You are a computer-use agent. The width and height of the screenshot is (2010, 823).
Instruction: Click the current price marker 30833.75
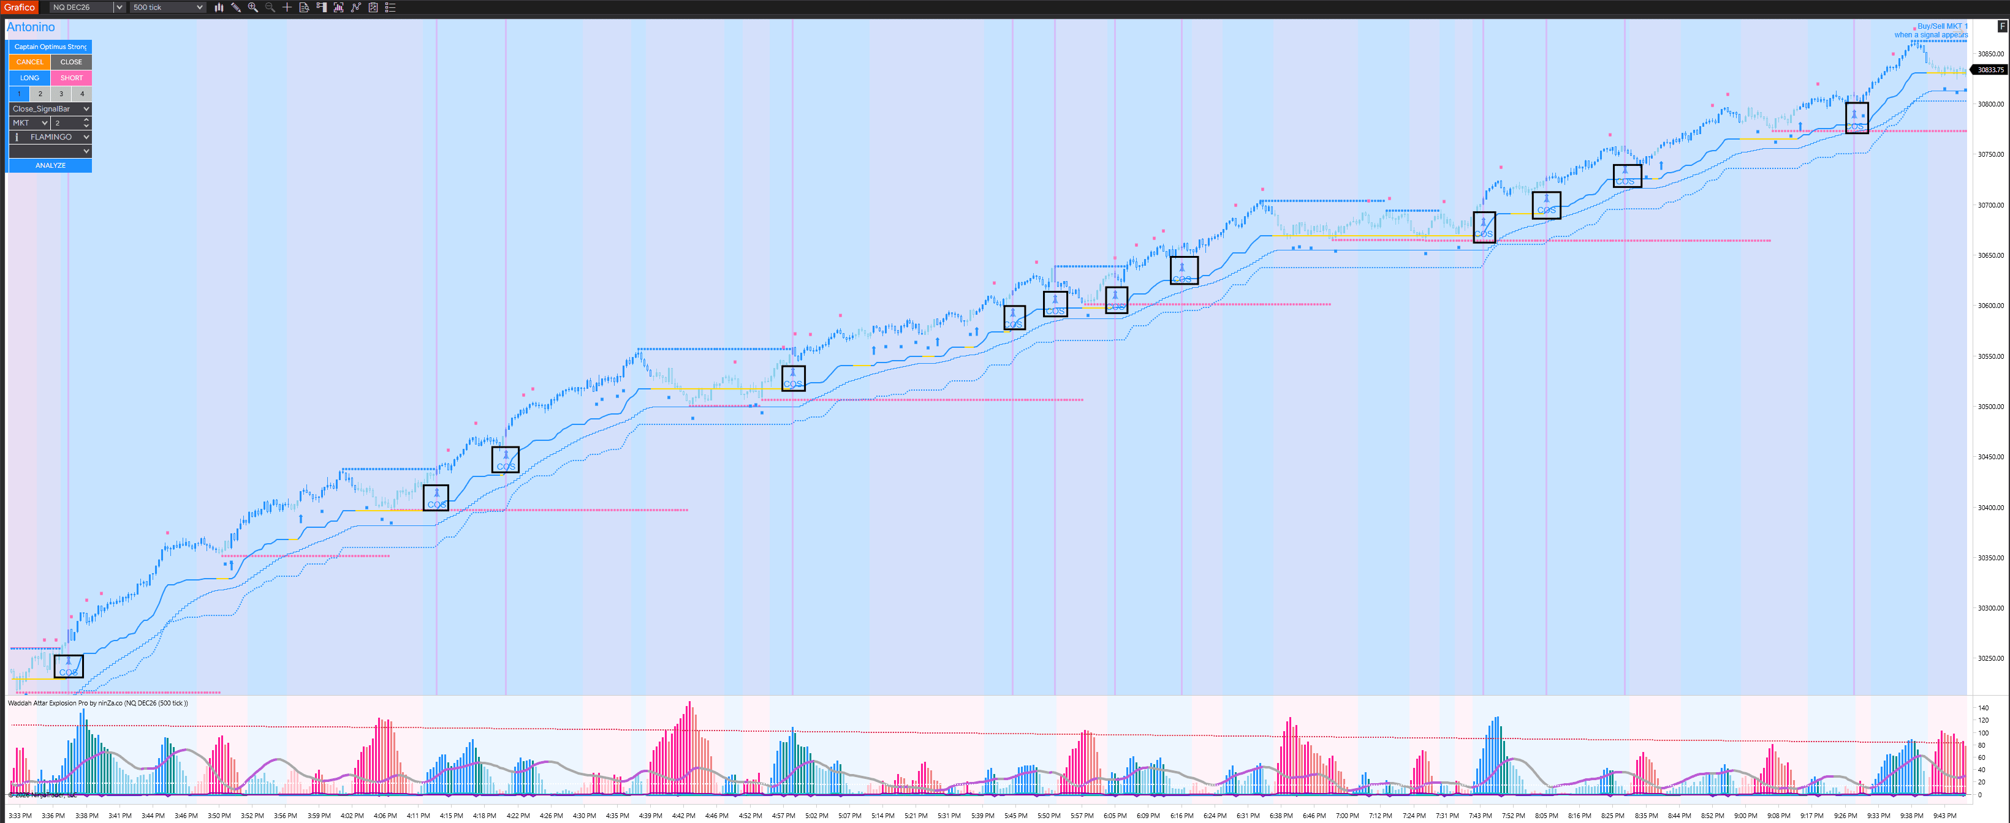1990,70
